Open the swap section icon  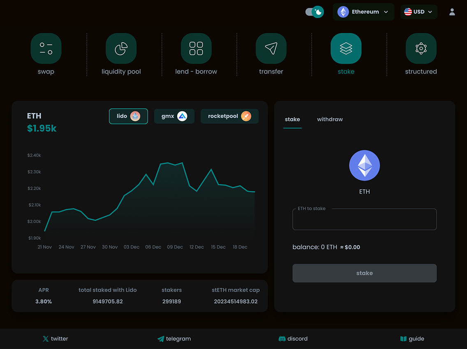tap(46, 48)
